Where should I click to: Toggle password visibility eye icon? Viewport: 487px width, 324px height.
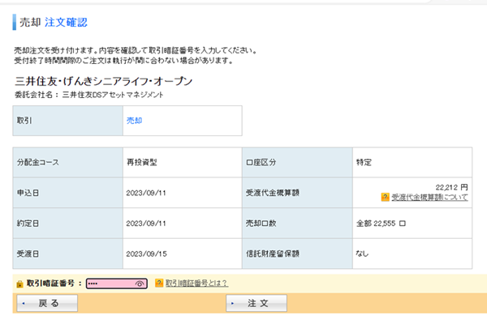pos(140,283)
